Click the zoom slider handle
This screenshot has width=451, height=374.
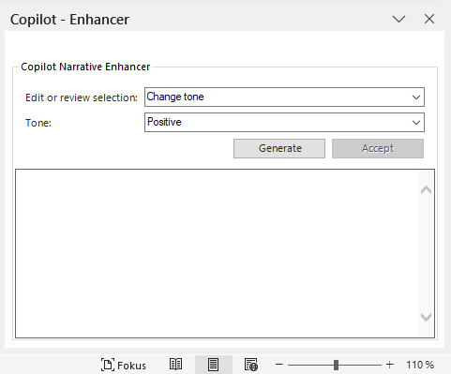(x=336, y=365)
